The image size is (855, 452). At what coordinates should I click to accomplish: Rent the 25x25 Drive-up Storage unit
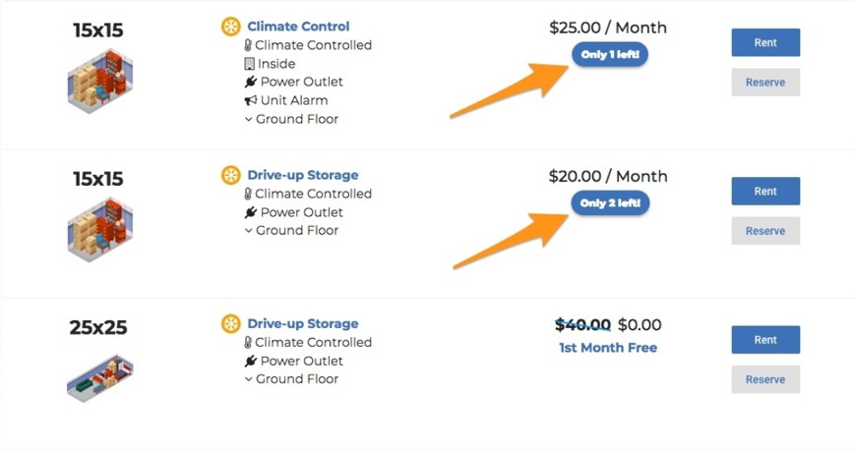pyautogui.click(x=764, y=339)
